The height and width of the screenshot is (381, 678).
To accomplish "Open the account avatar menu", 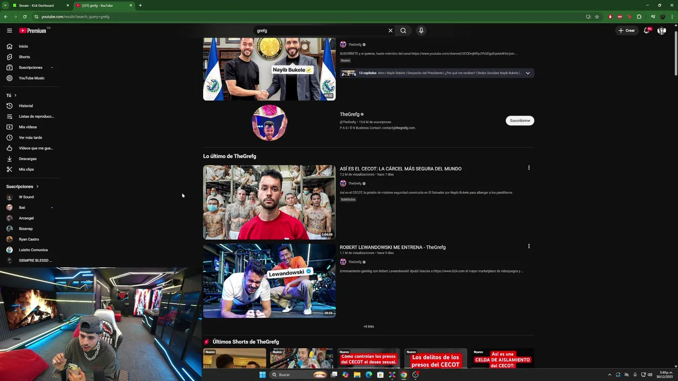I will [x=662, y=31].
